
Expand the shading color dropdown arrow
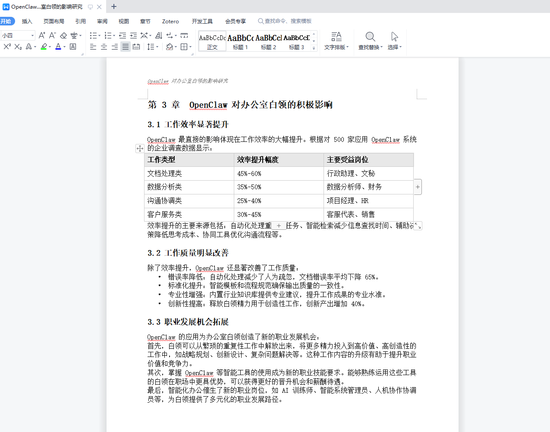click(176, 47)
